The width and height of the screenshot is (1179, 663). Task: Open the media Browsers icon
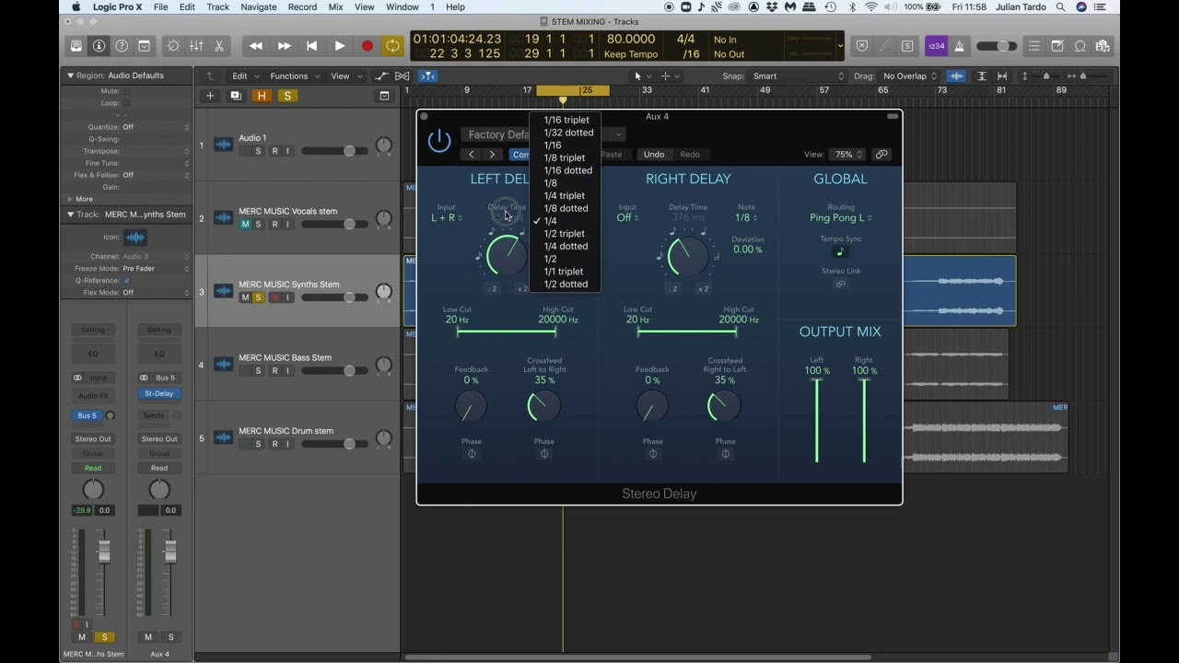coord(1103,46)
